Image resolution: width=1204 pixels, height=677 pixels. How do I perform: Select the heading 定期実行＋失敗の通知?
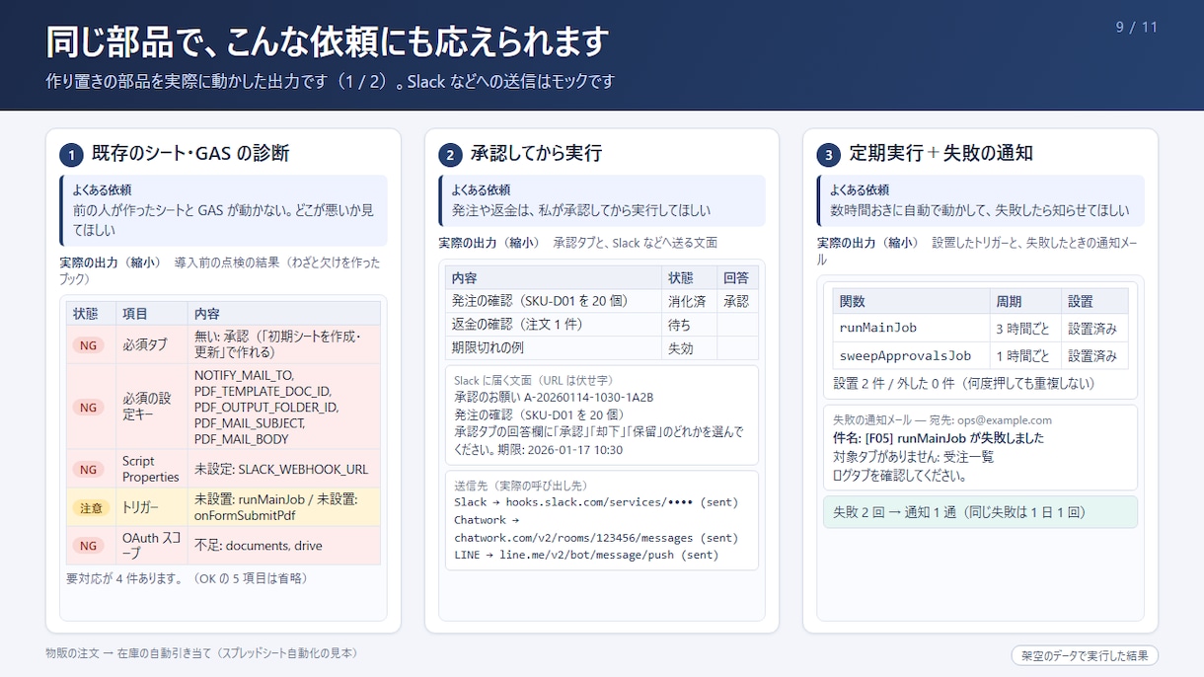[x=941, y=153]
